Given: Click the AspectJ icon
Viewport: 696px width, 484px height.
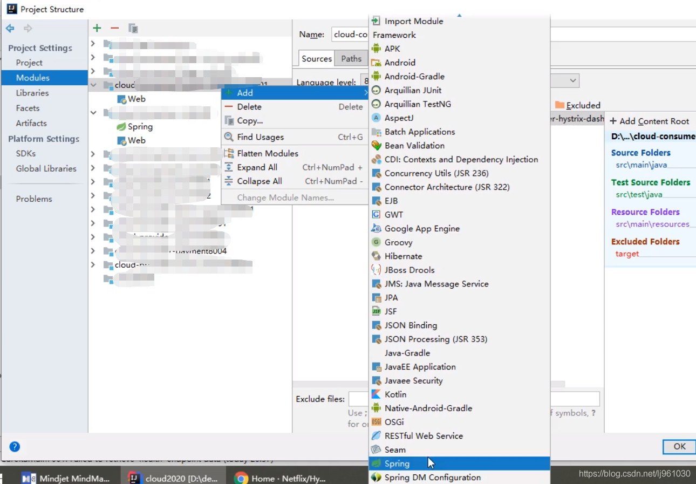Looking at the screenshot, I should [376, 118].
